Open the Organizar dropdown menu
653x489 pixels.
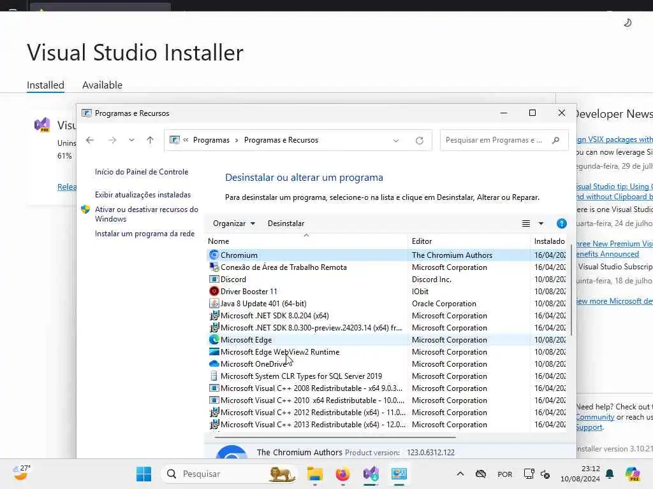(x=233, y=223)
